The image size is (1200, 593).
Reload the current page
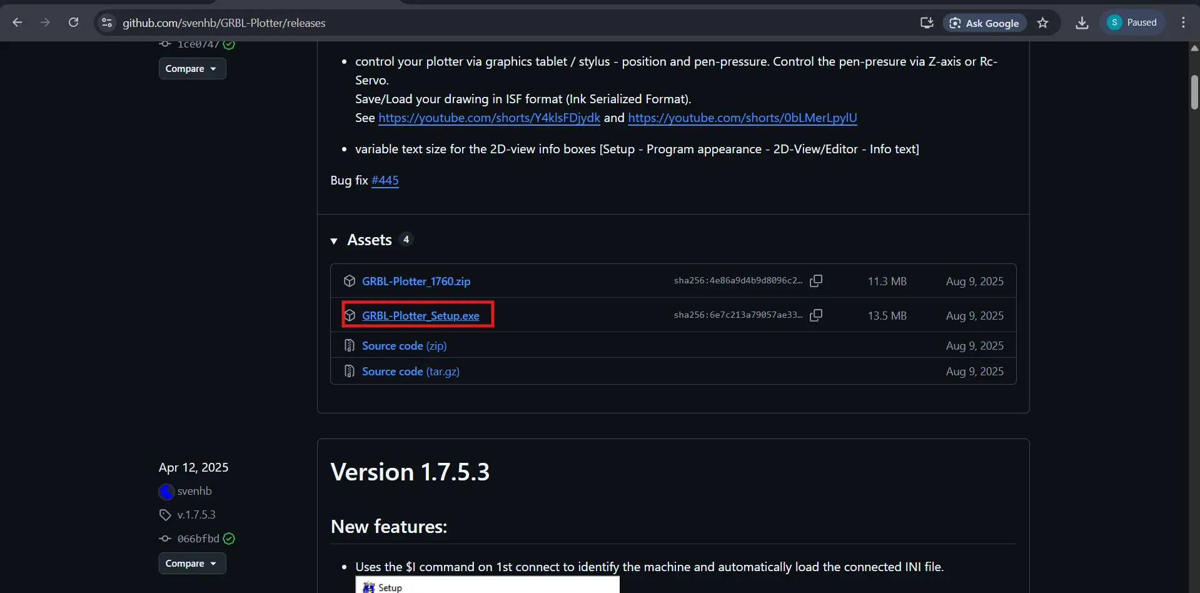pos(73,22)
